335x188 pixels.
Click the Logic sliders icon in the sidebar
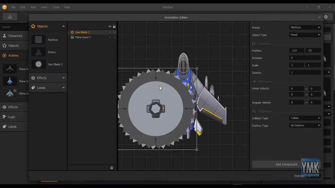[x=4, y=117]
